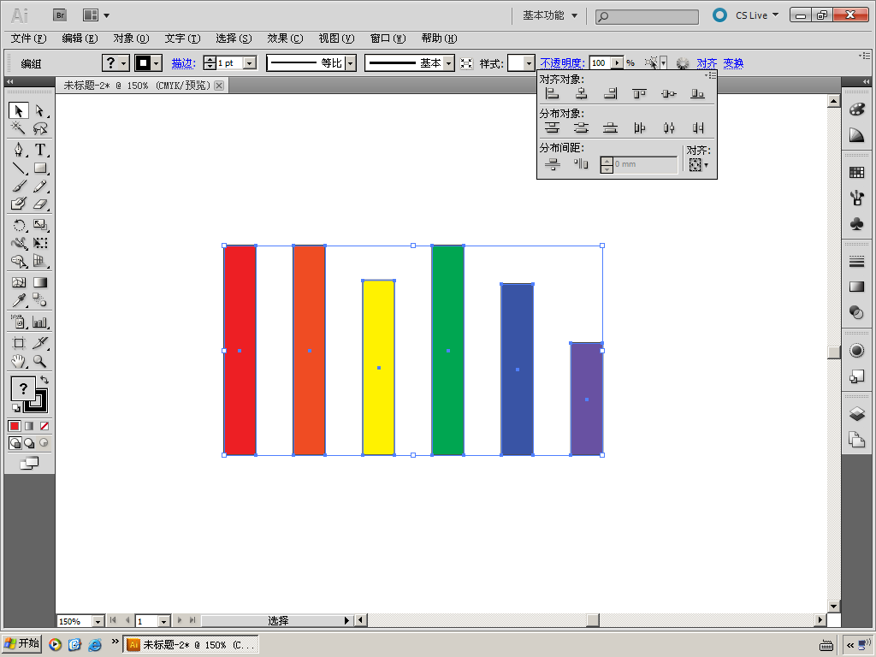Select the Artboard tool
This screenshot has width=876, height=657.
click(19, 343)
